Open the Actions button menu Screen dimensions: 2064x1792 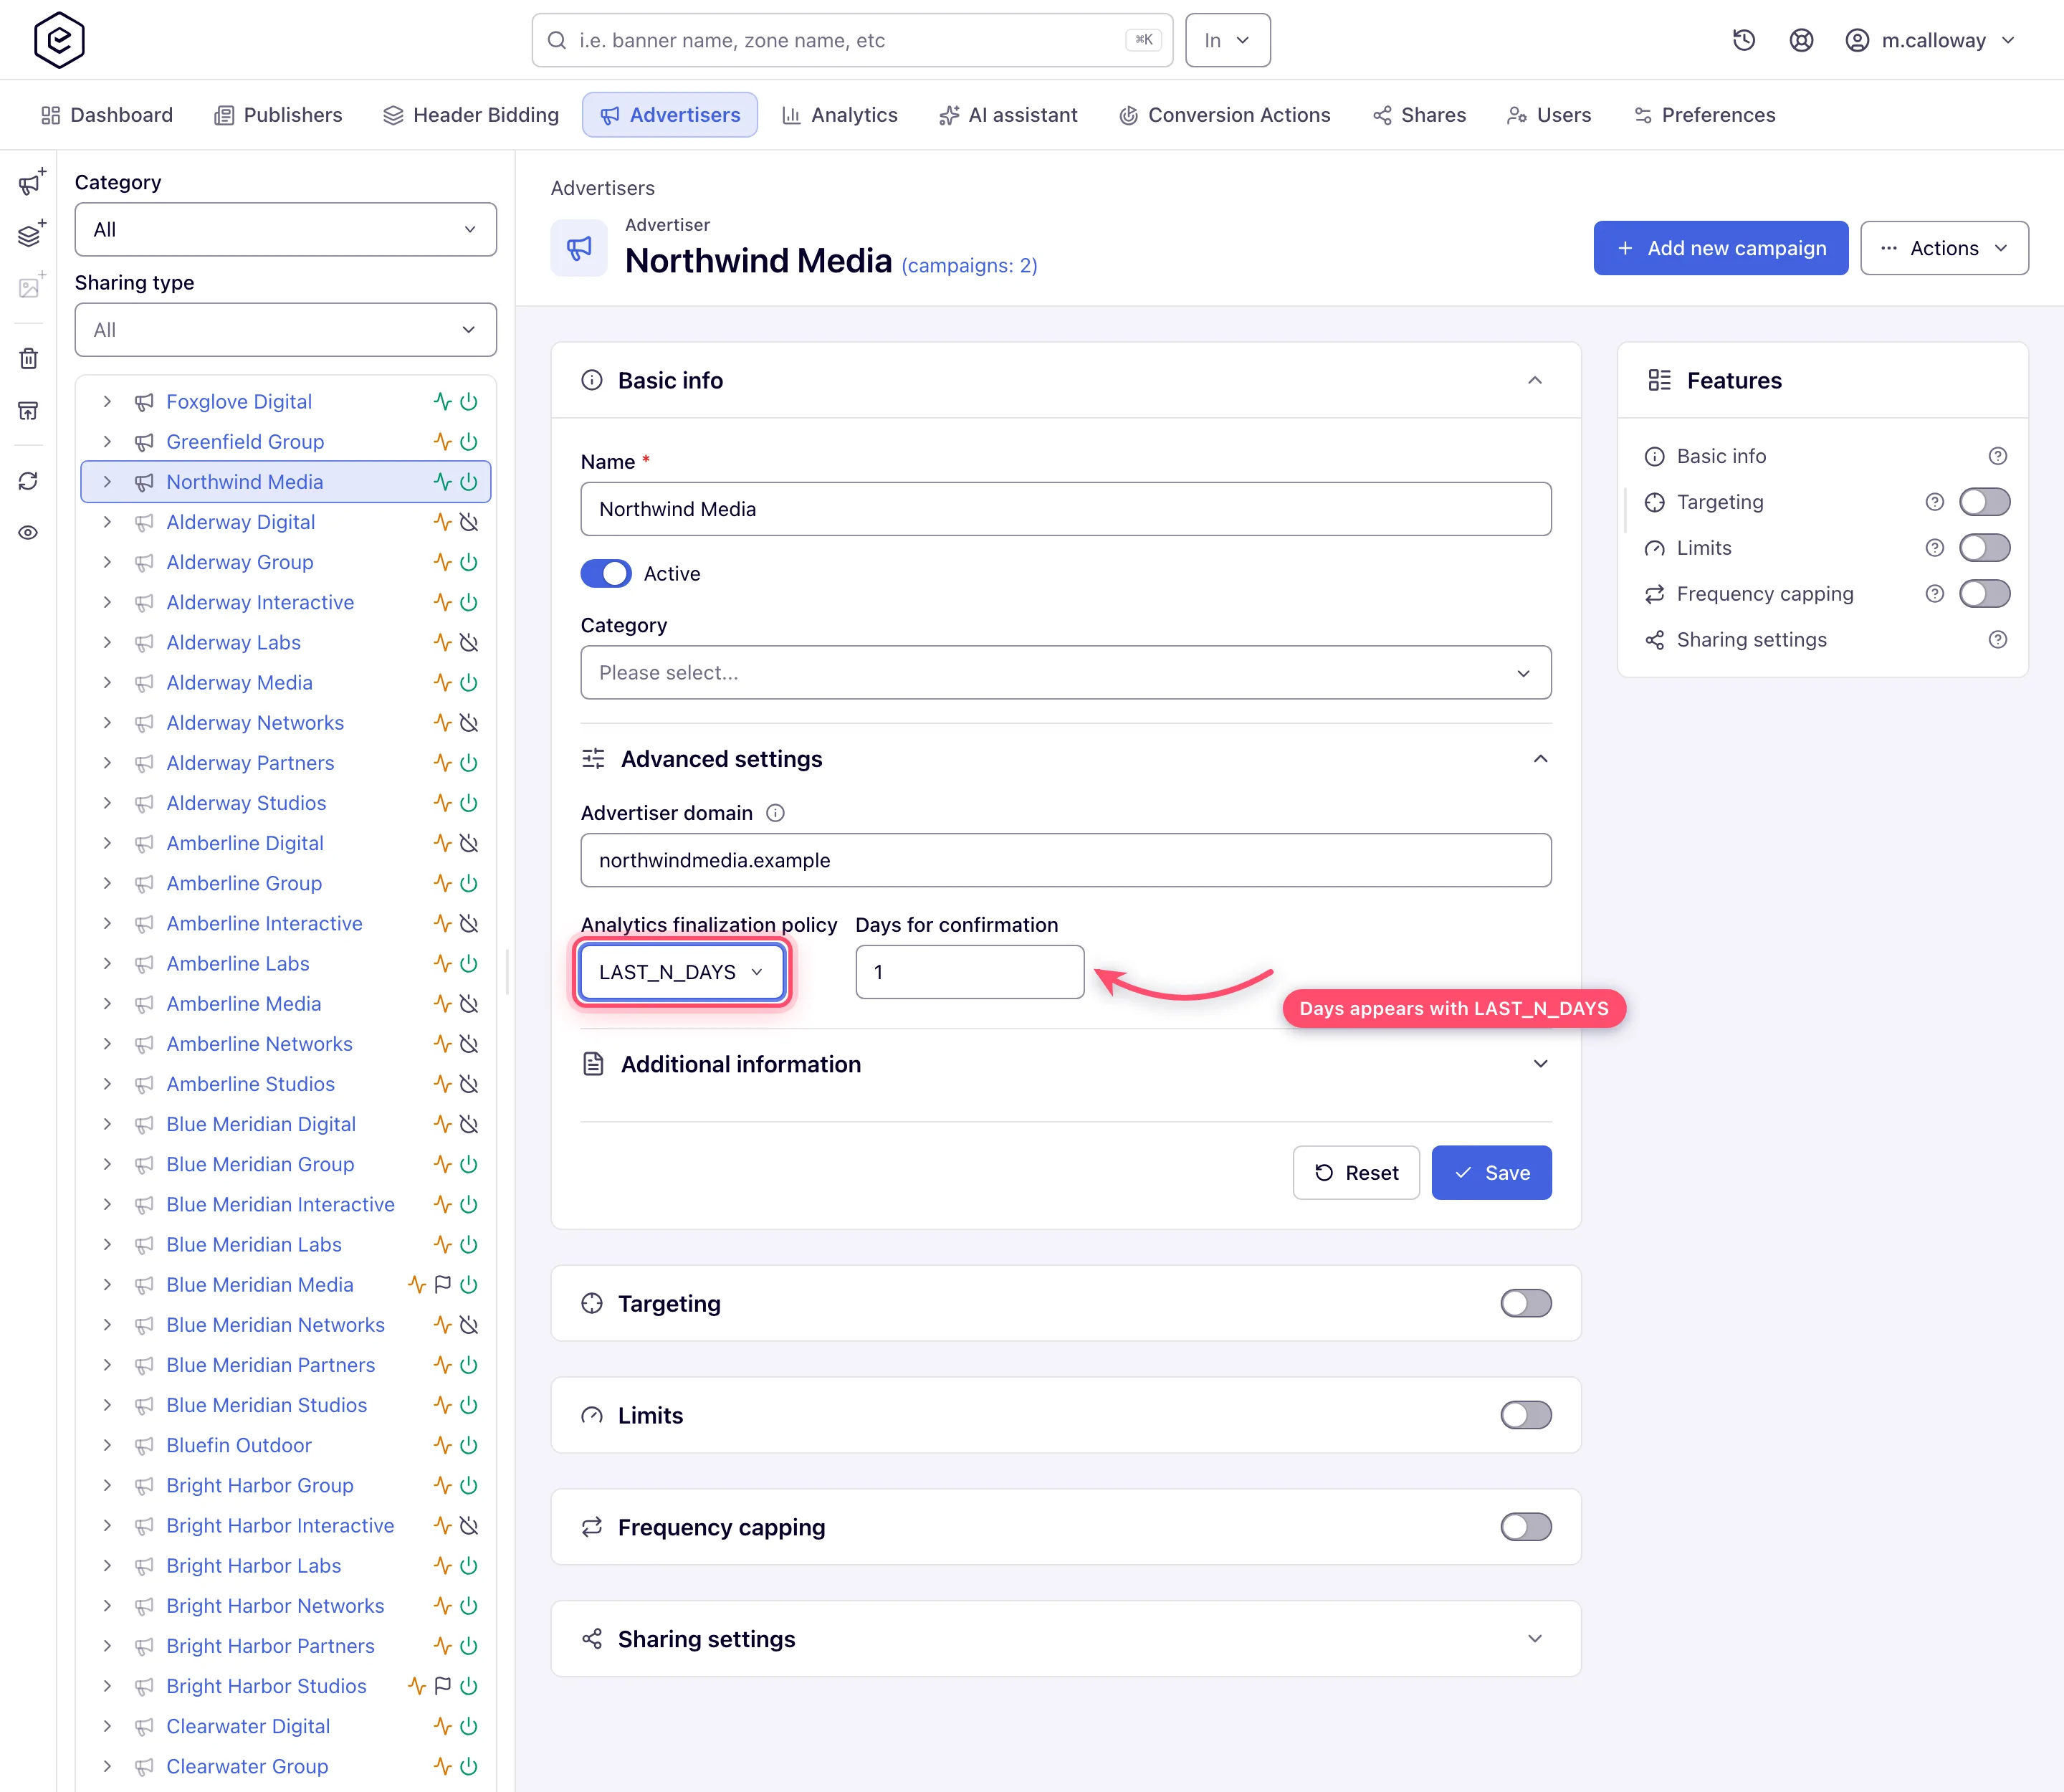point(1944,248)
